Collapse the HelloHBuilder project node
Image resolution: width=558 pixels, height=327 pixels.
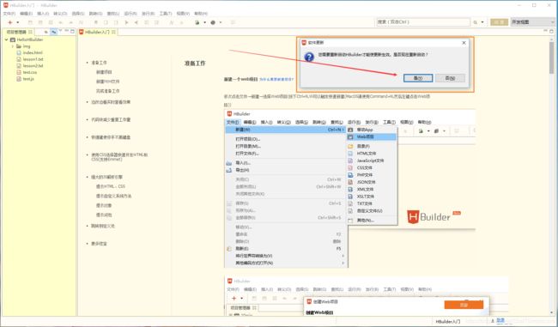click(x=6, y=39)
